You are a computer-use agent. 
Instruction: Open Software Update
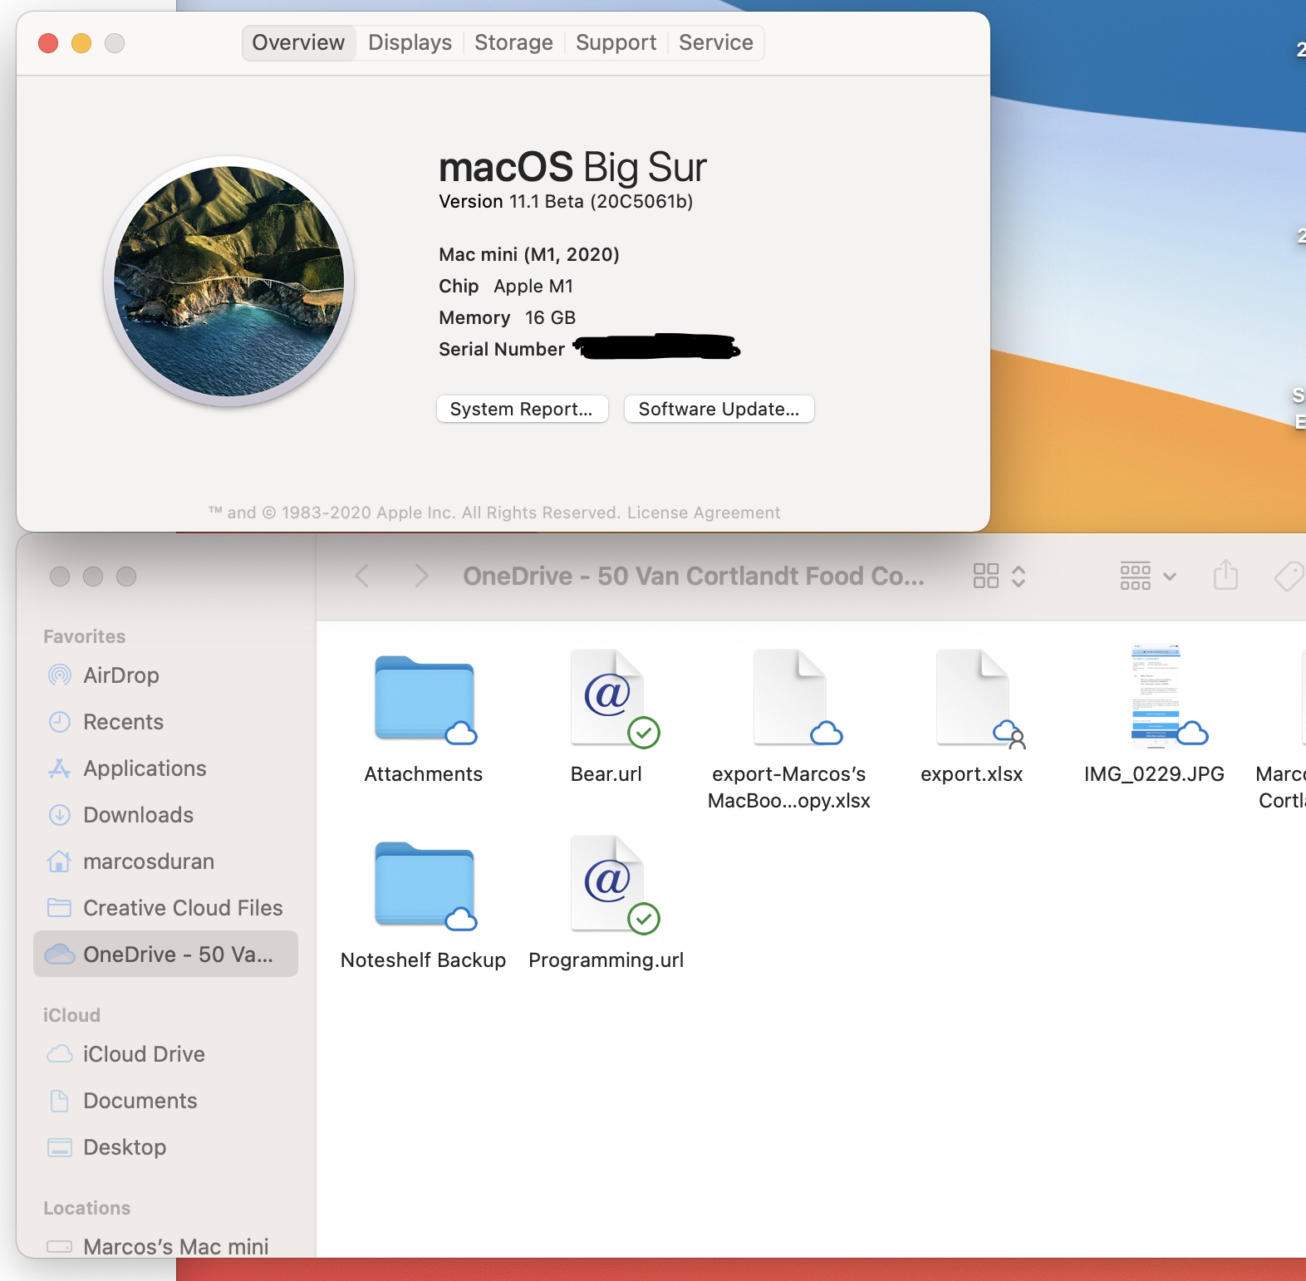click(x=719, y=409)
